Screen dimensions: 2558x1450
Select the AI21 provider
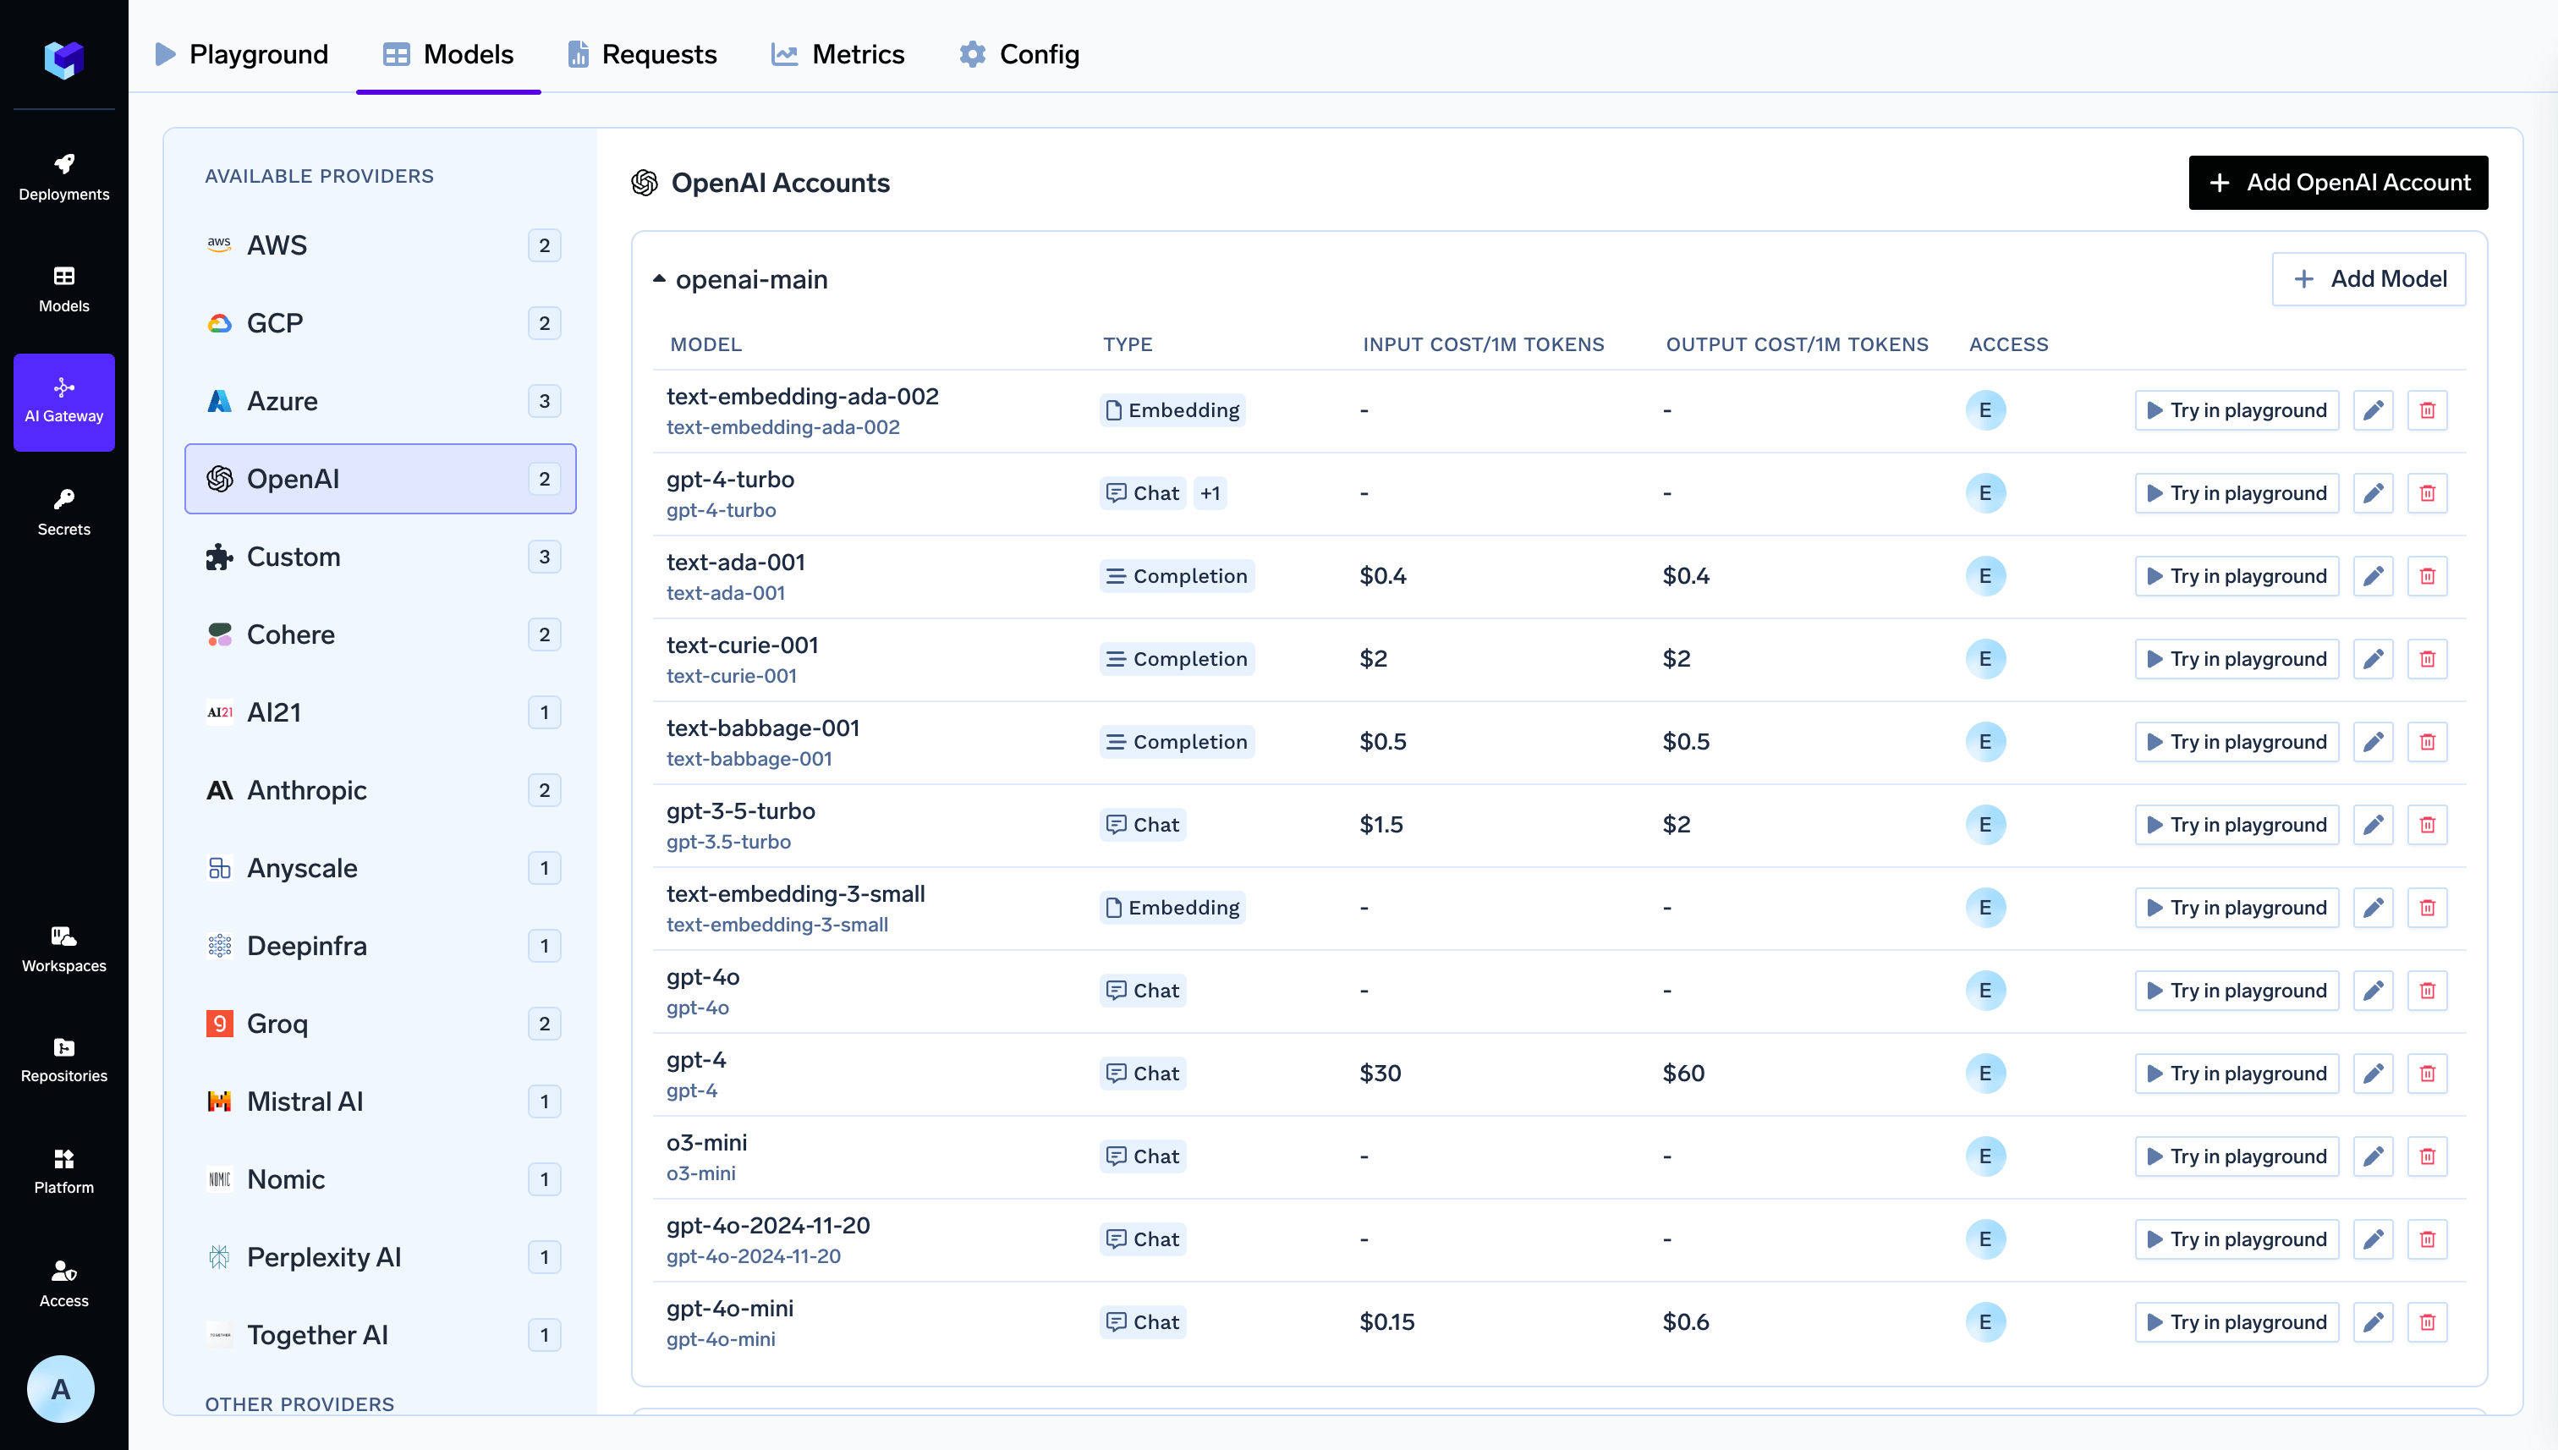381,712
